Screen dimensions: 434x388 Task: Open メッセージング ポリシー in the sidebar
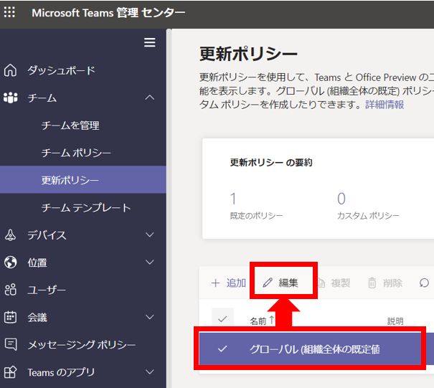point(82,344)
